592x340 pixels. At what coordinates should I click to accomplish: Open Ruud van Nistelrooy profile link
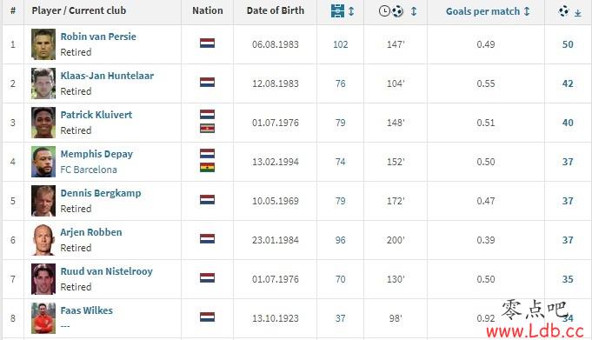pos(106,271)
